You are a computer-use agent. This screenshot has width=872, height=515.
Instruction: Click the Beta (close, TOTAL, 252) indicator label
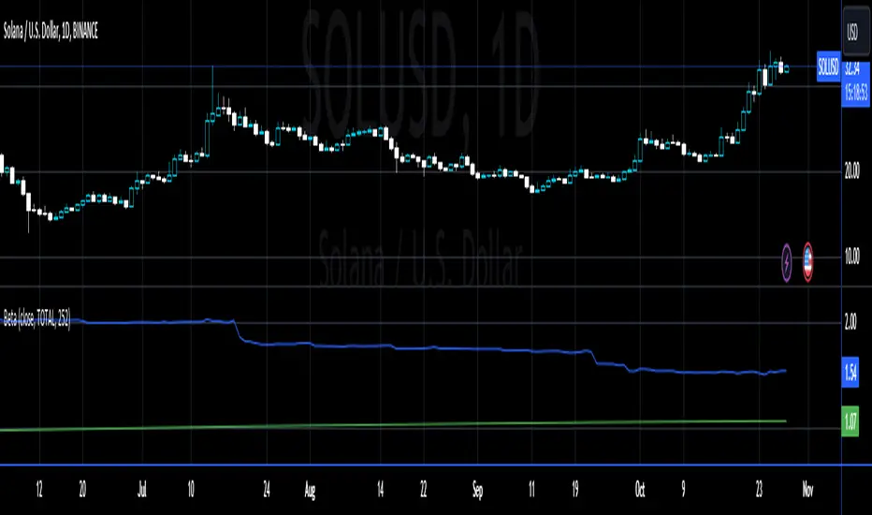point(36,318)
